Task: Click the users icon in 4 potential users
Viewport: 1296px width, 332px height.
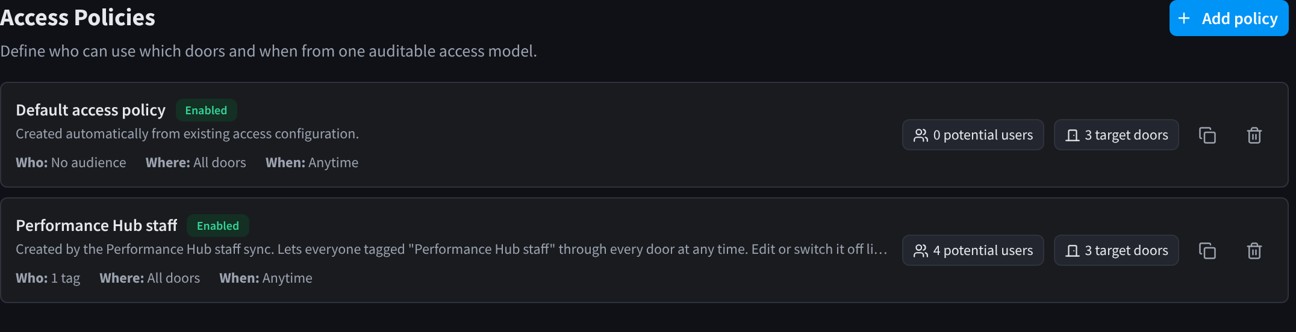Action: click(921, 251)
